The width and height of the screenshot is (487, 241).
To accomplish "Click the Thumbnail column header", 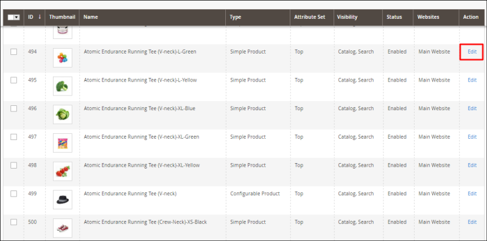I will (62, 17).
